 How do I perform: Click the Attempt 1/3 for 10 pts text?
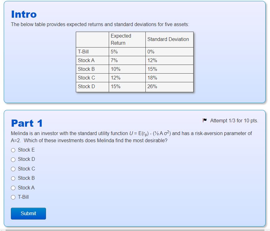click(x=234, y=120)
